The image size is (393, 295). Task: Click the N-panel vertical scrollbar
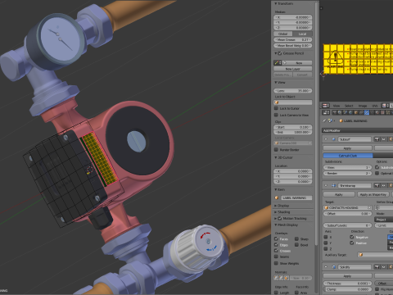coord(317,123)
